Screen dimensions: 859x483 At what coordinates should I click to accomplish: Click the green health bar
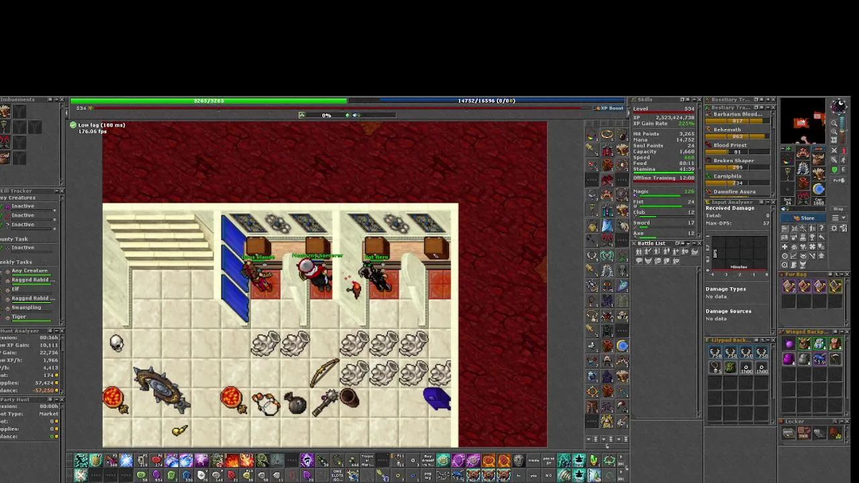point(209,101)
